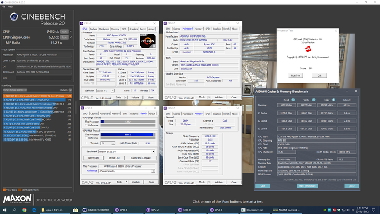Click the Ryzen logo in CPU-Z CPU tab

(x=148, y=41)
